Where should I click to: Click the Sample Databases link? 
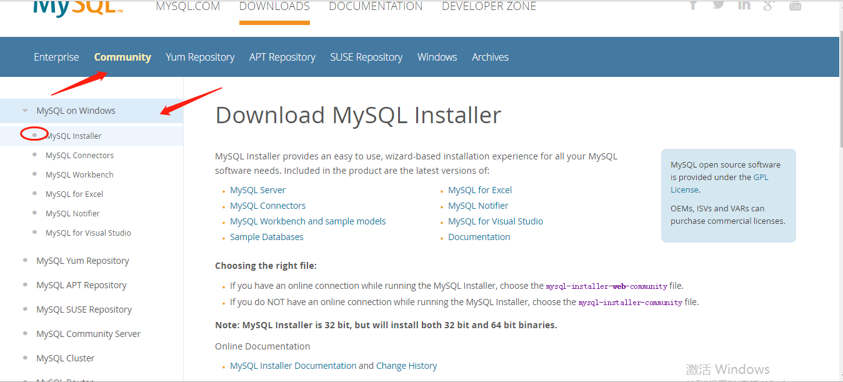point(266,236)
